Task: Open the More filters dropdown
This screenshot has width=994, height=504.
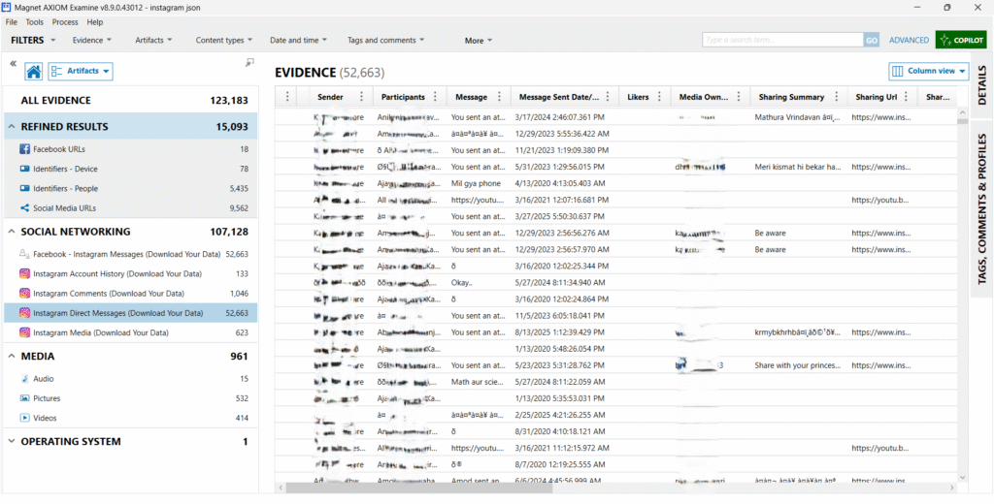Action: tap(478, 41)
